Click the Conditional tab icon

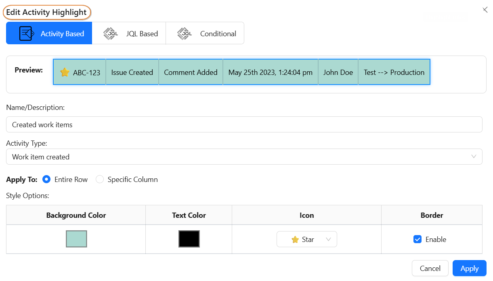click(x=185, y=33)
